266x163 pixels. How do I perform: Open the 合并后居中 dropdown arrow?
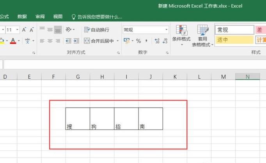[117, 41]
